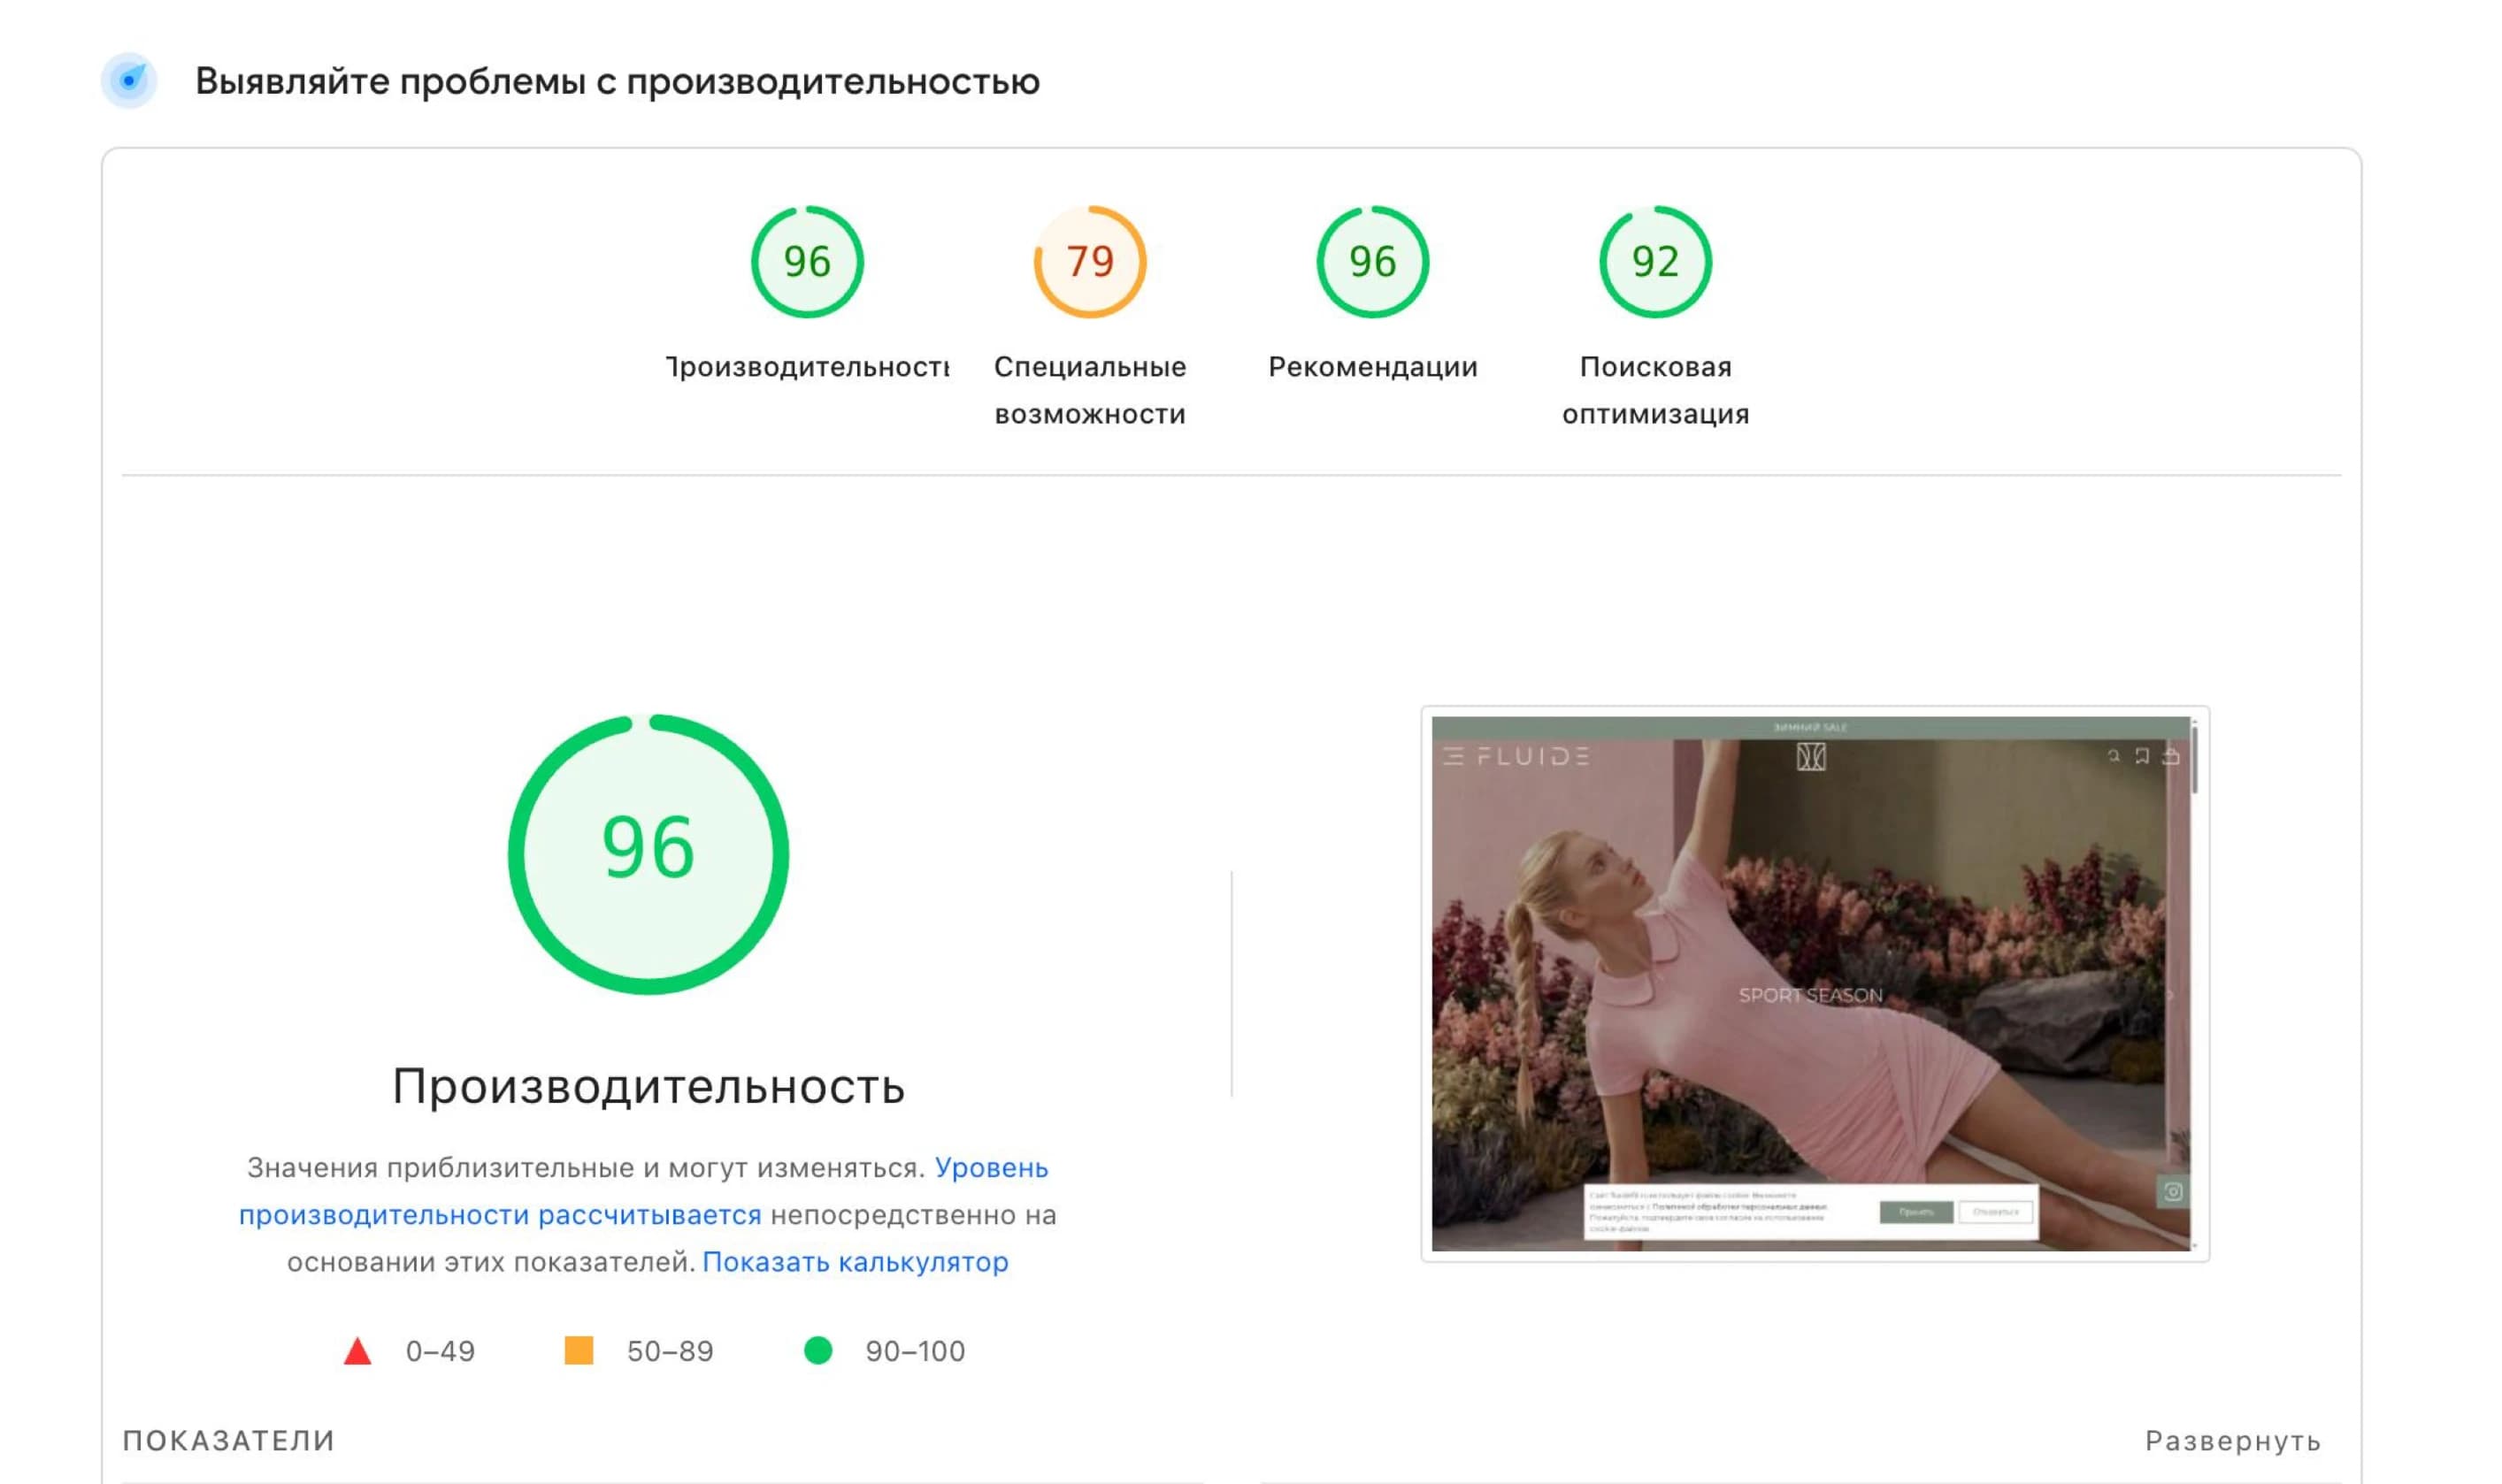
Task: Open the Fluide website screenshot thumbnail
Action: (x=1815, y=983)
